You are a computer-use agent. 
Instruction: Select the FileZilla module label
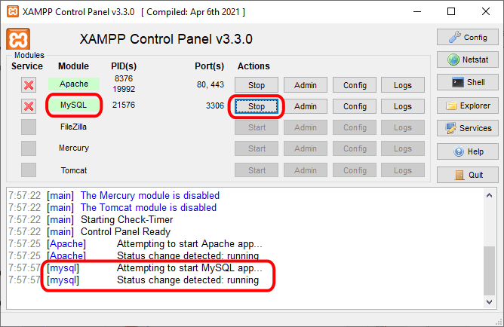pos(74,127)
